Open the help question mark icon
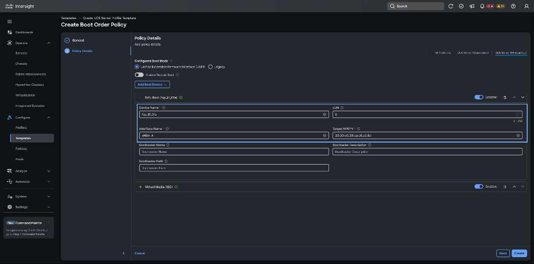 pyautogui.click(x=513, y=6)
